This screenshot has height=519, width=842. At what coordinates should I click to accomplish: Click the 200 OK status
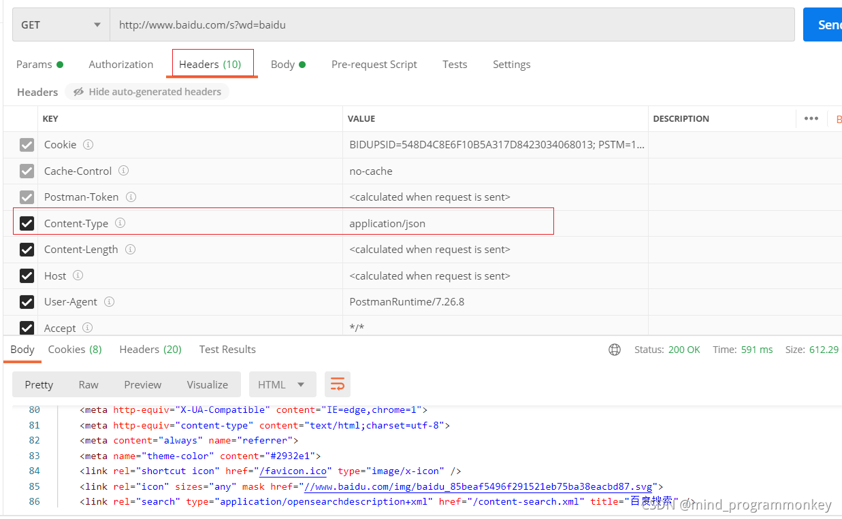[684, 350]
